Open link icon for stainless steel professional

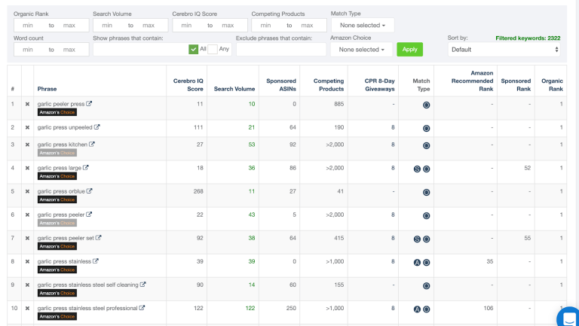pyautogui.click(x=142, y=308)
